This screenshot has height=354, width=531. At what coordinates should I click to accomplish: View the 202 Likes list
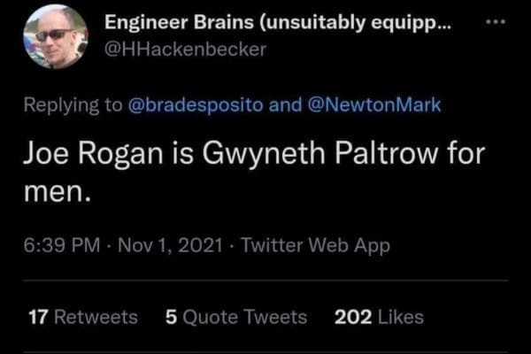(380, 317)
